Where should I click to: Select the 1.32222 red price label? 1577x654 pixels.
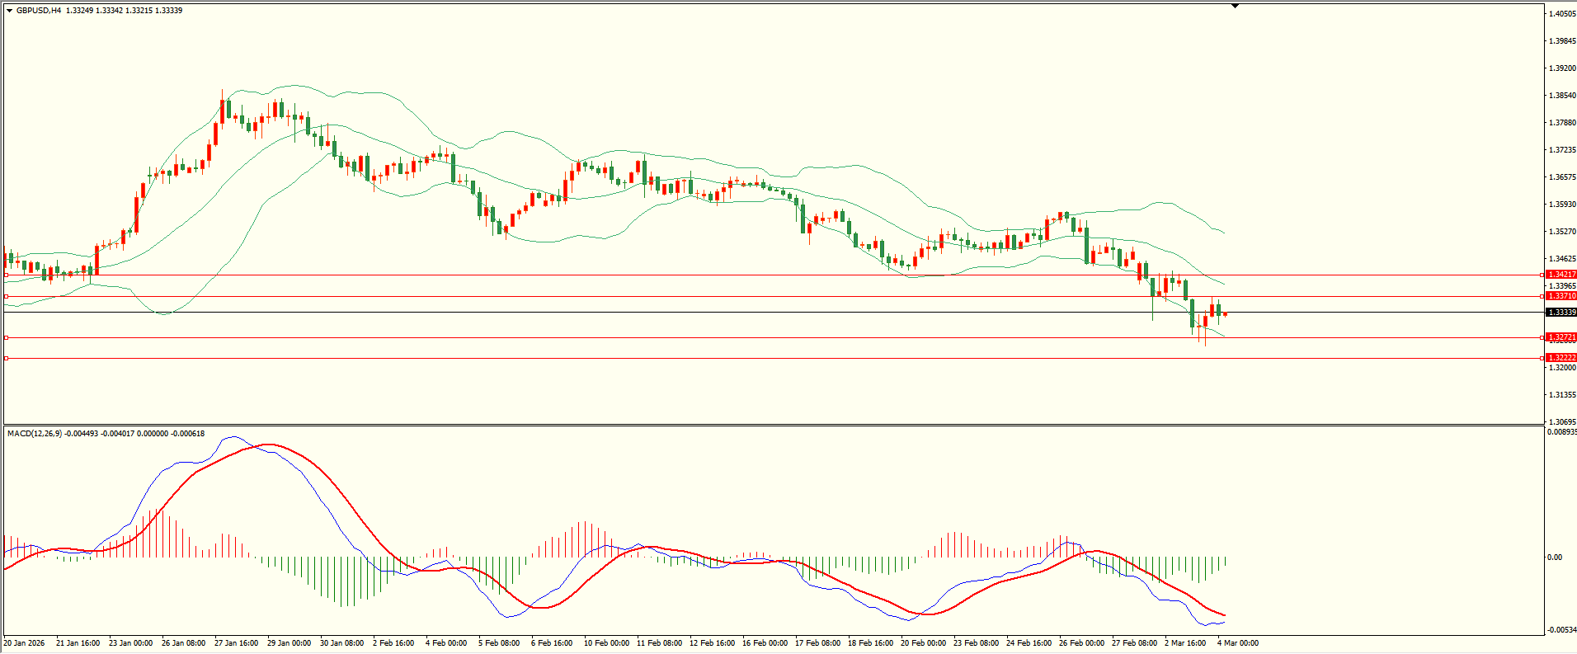[x=1561, y=358]
